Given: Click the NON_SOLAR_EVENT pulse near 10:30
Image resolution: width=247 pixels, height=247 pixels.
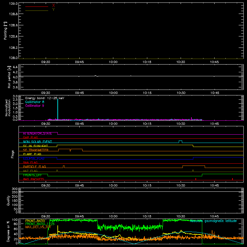Looking at the screenshot, I should 181,141.
